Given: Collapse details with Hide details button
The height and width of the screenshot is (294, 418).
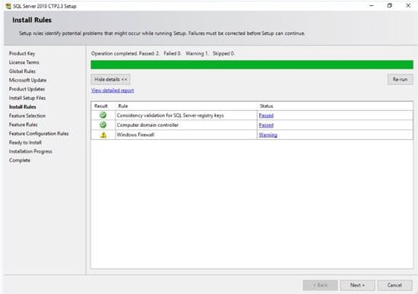Looking at the screenshot, I should pyautogui.click(x=110, y=80).
